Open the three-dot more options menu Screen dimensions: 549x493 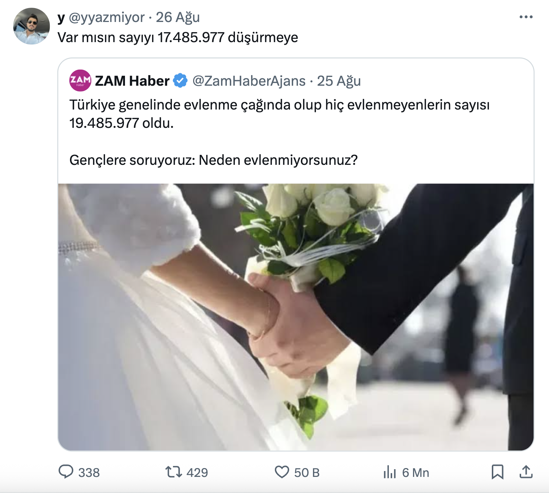526,17
